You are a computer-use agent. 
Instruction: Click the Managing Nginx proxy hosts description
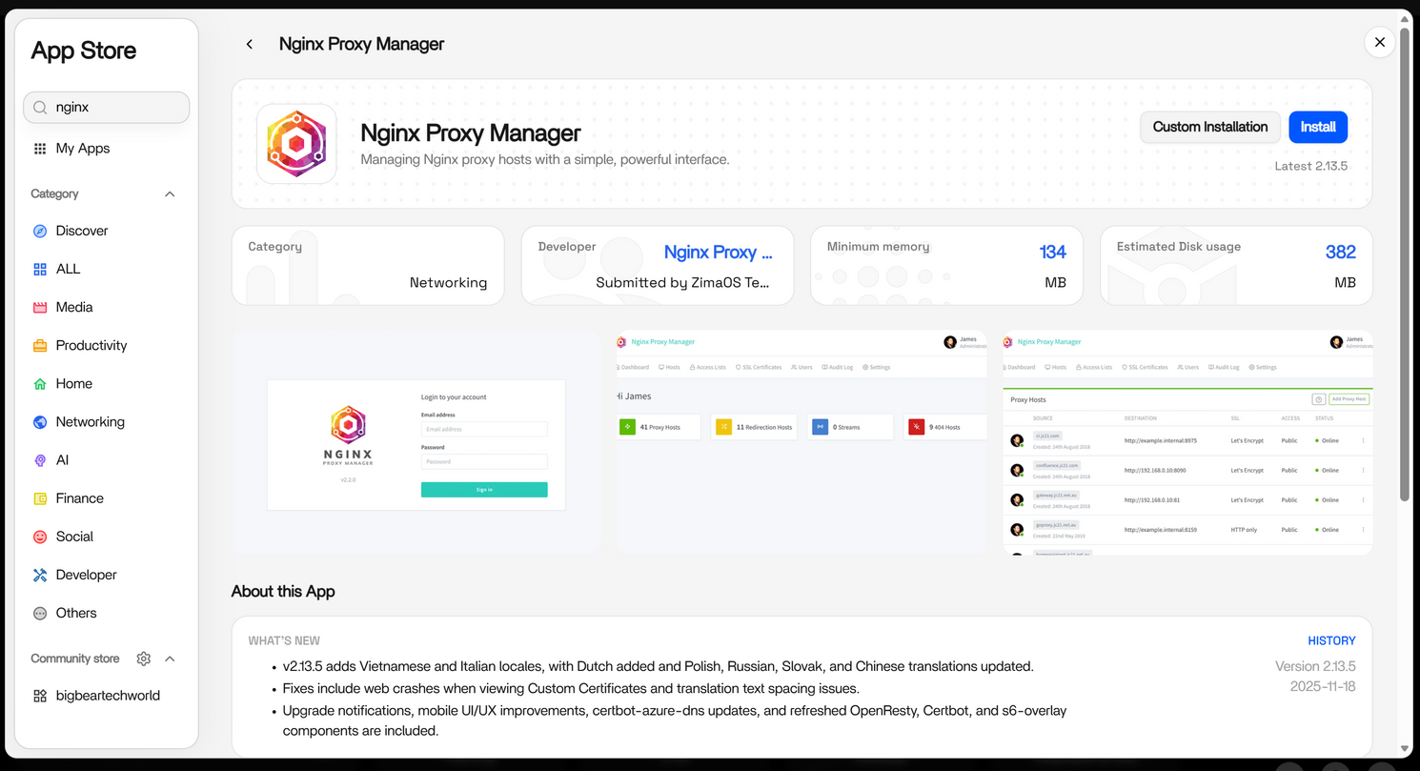(x=545, y=159)
